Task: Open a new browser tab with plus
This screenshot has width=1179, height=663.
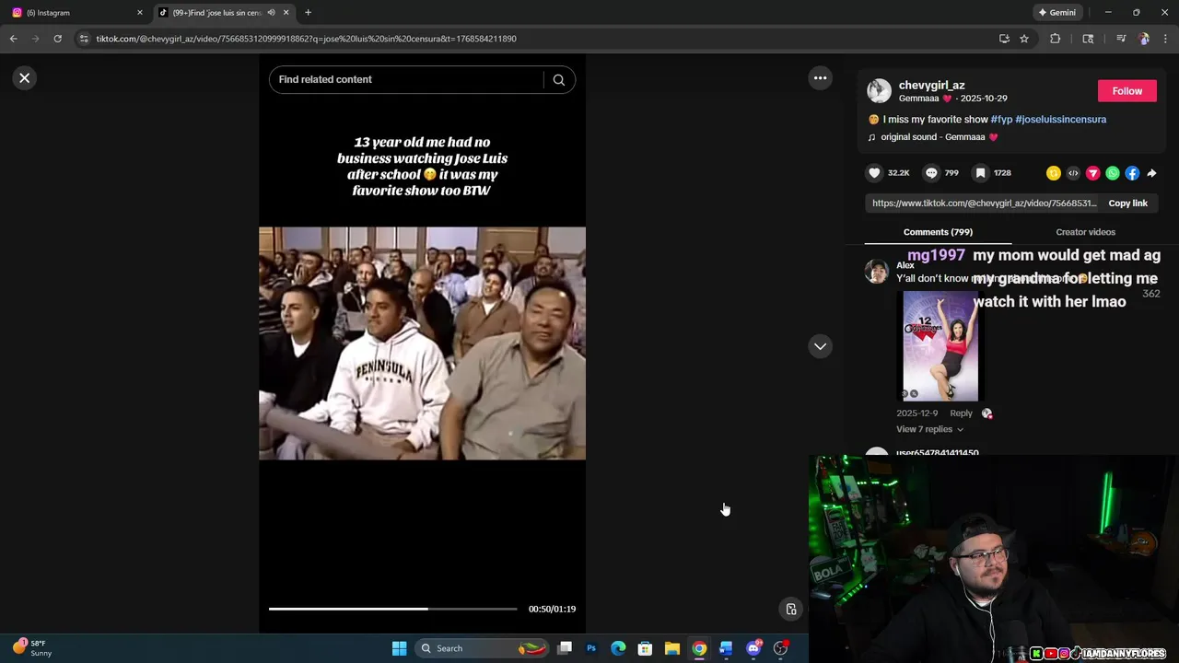Action: pos(308,13)
